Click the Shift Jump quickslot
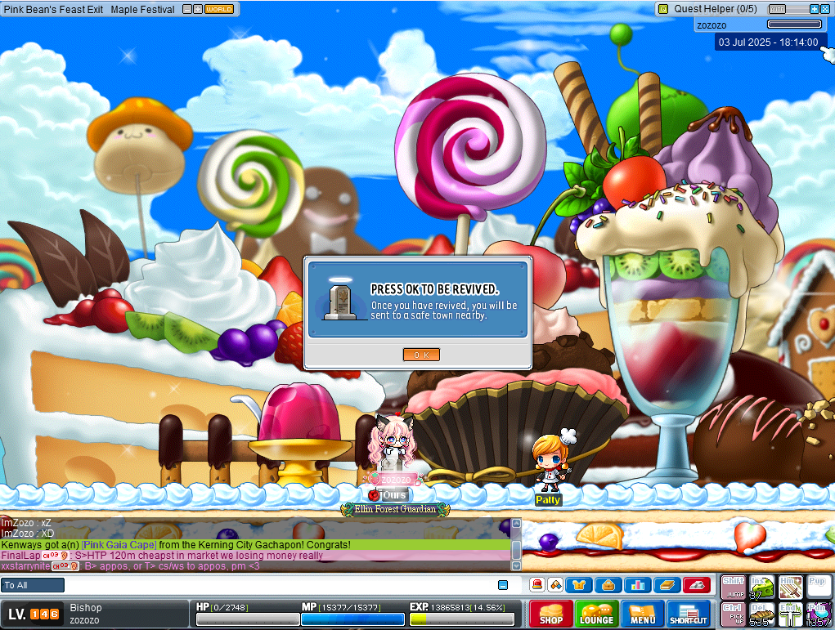The image size is (835, 630). coord(734,588)
